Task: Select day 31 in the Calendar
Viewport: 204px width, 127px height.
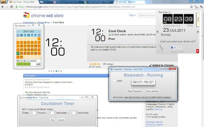Action: (21, 57)
